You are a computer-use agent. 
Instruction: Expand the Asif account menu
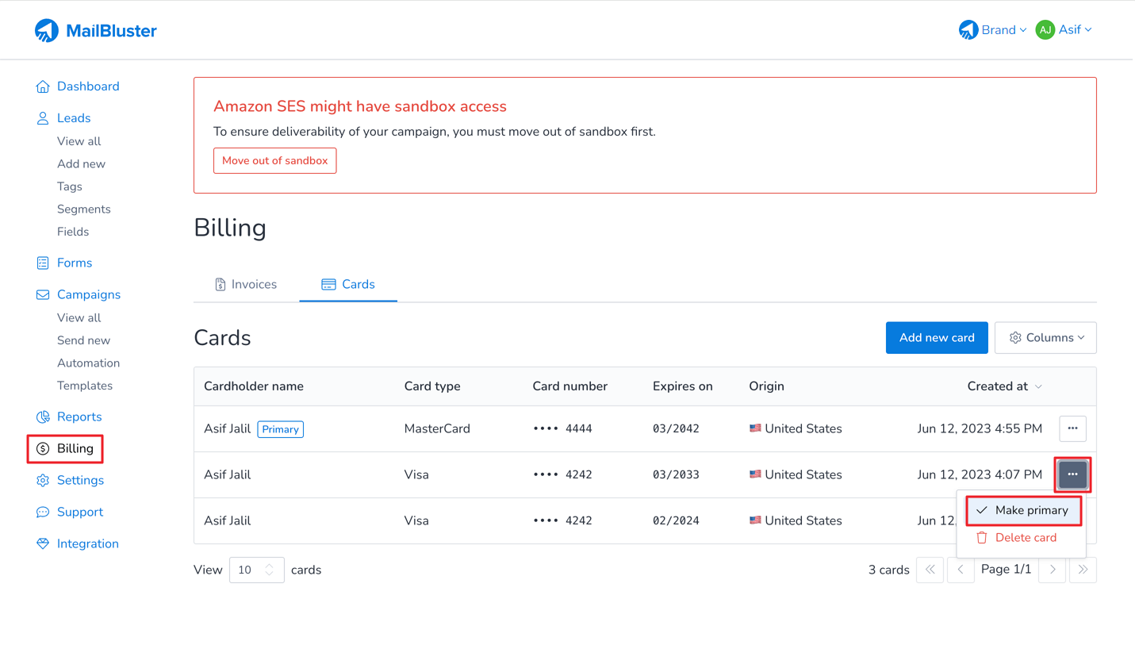pos(1064,30)
